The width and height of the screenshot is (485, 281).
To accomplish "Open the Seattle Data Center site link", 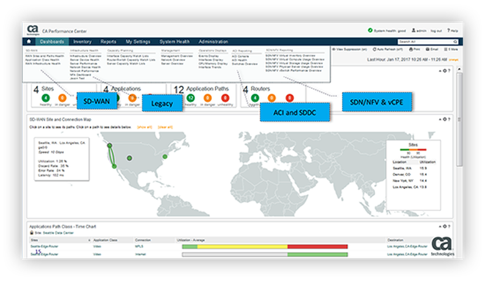I will click(x=58, y=233).
